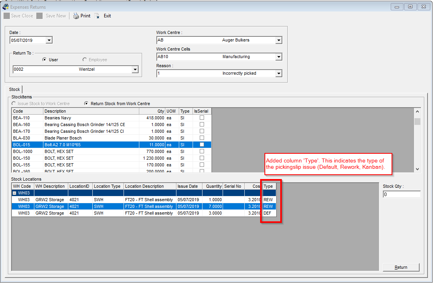Select the User radio button
This screenshot has width=433, height=283.
(x=45, y=60)
